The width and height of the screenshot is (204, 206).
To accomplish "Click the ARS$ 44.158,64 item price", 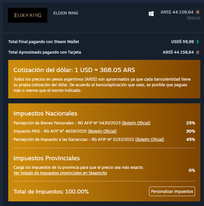I will 177,12.
